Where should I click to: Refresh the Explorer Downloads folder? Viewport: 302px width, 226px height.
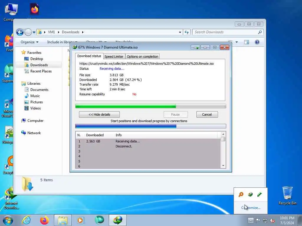click(187, 32)
